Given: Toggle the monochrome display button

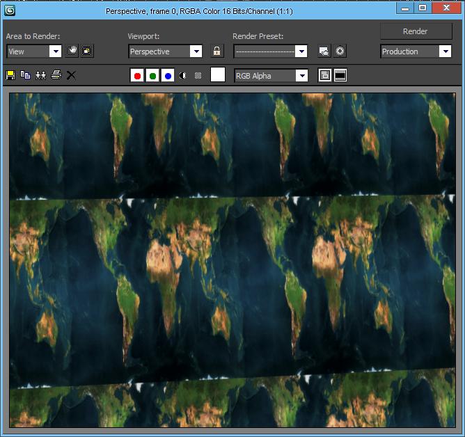Looking at the screenshot, I should click(198, 76).
